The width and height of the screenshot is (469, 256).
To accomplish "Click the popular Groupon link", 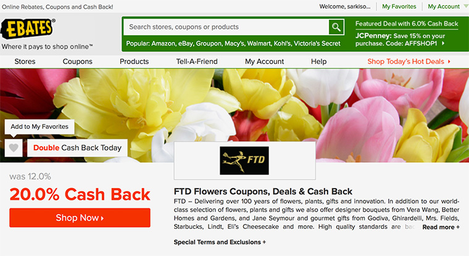I will point(209,44).
